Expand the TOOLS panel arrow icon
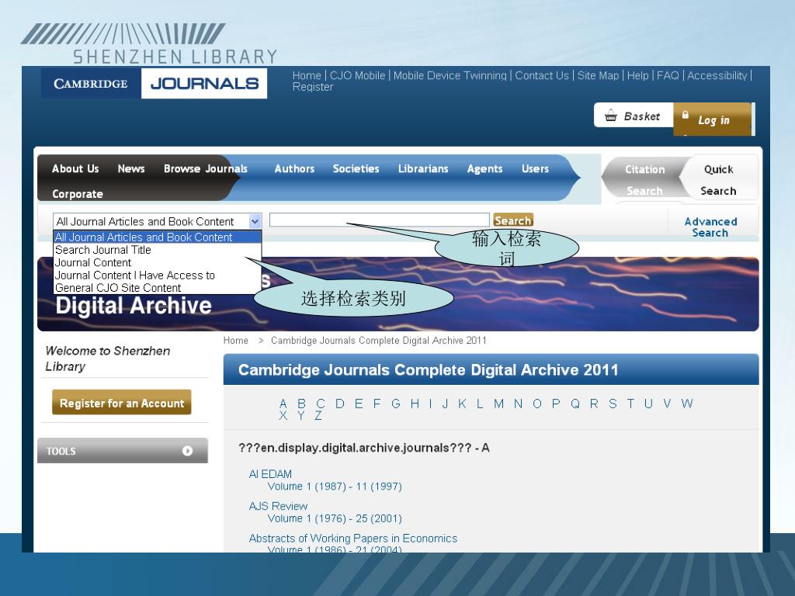This screenshot has height=596, width=795. (x=187, y=451)
